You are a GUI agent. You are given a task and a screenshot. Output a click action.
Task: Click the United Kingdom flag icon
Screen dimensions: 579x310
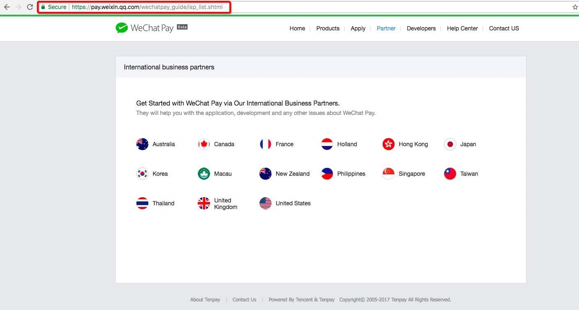click(x=204, y=203)
